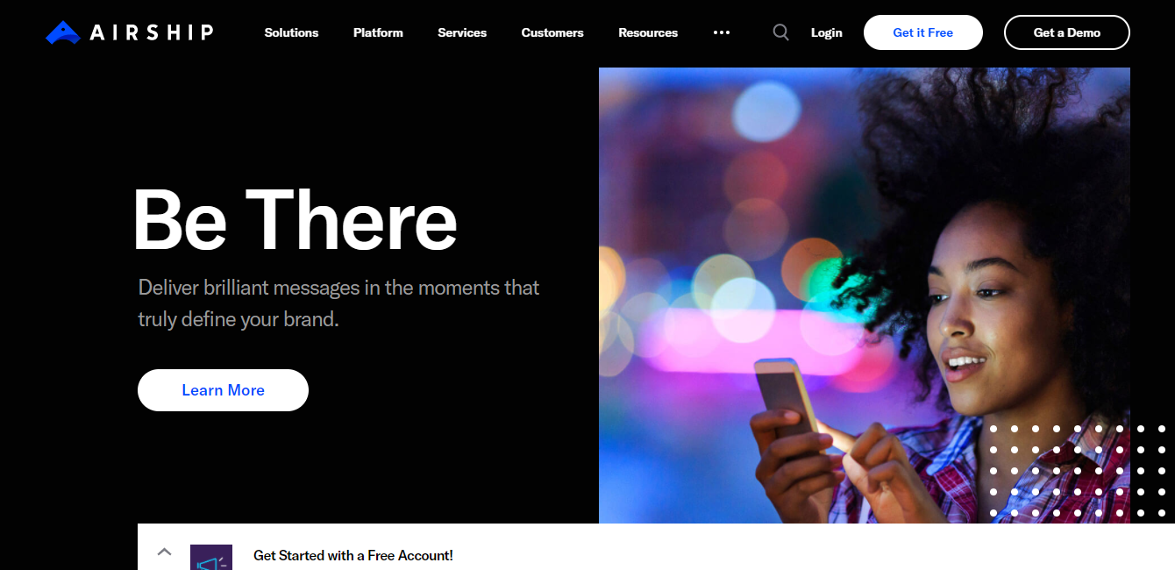Click the Airship logo icon
The height and width of the screenshot is (570, 1175).
63,32
